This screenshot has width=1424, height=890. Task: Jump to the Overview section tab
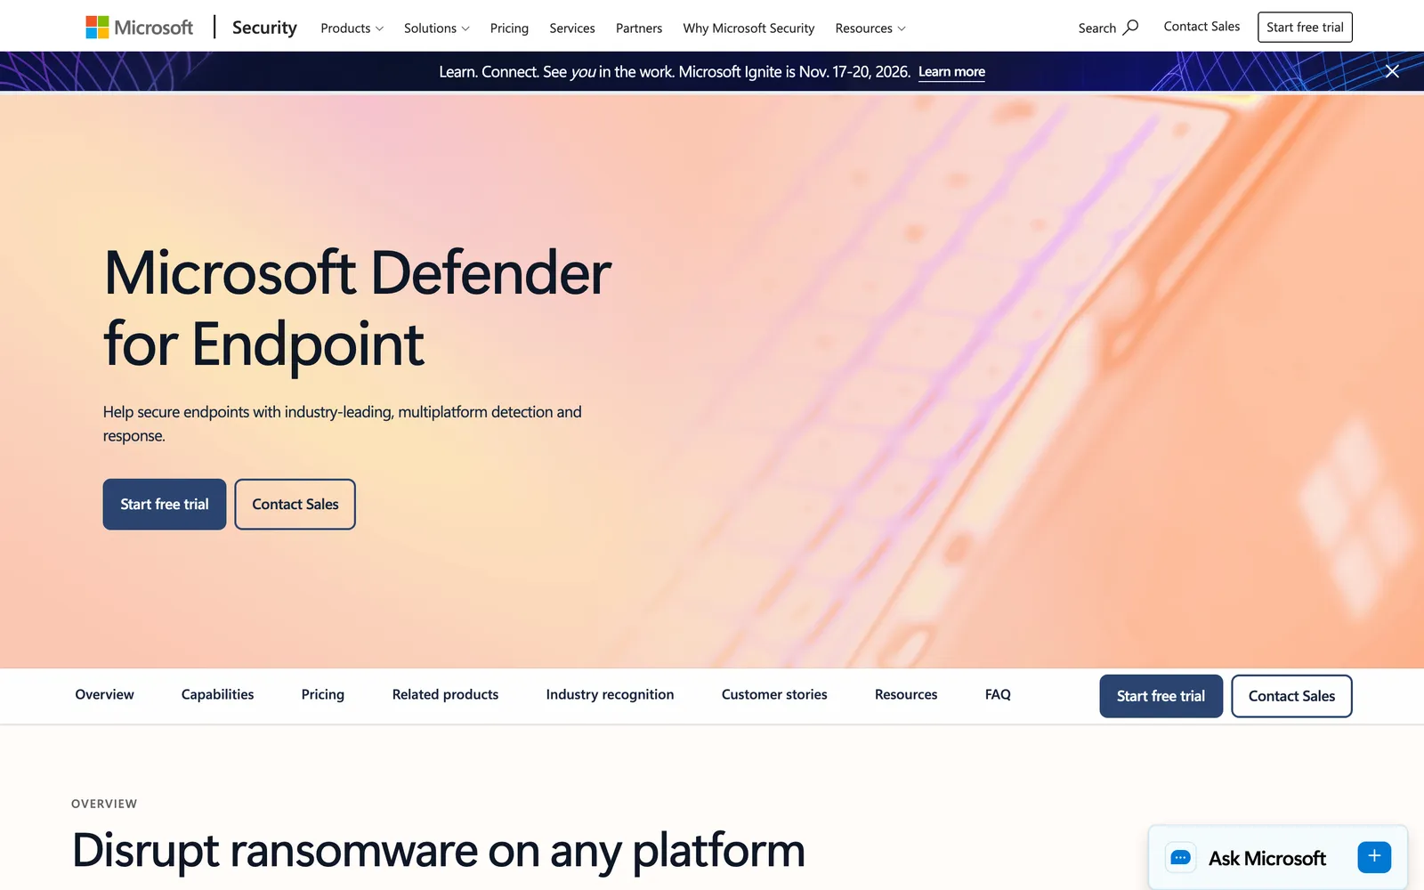[x=104, y=695]
